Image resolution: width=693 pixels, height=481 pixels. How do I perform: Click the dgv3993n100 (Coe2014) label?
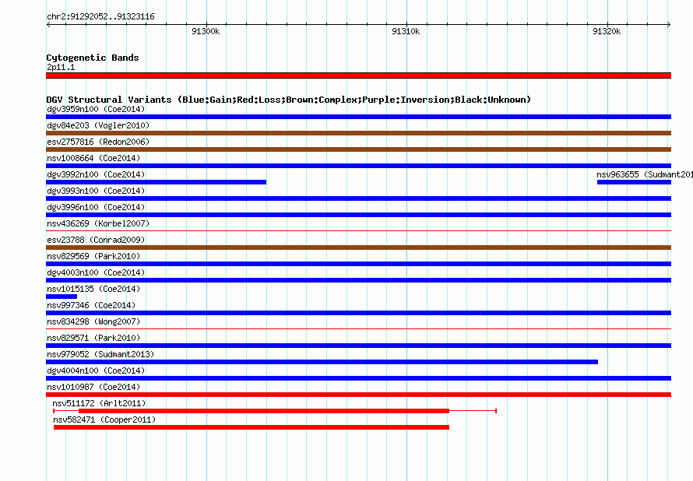[96, 191]
